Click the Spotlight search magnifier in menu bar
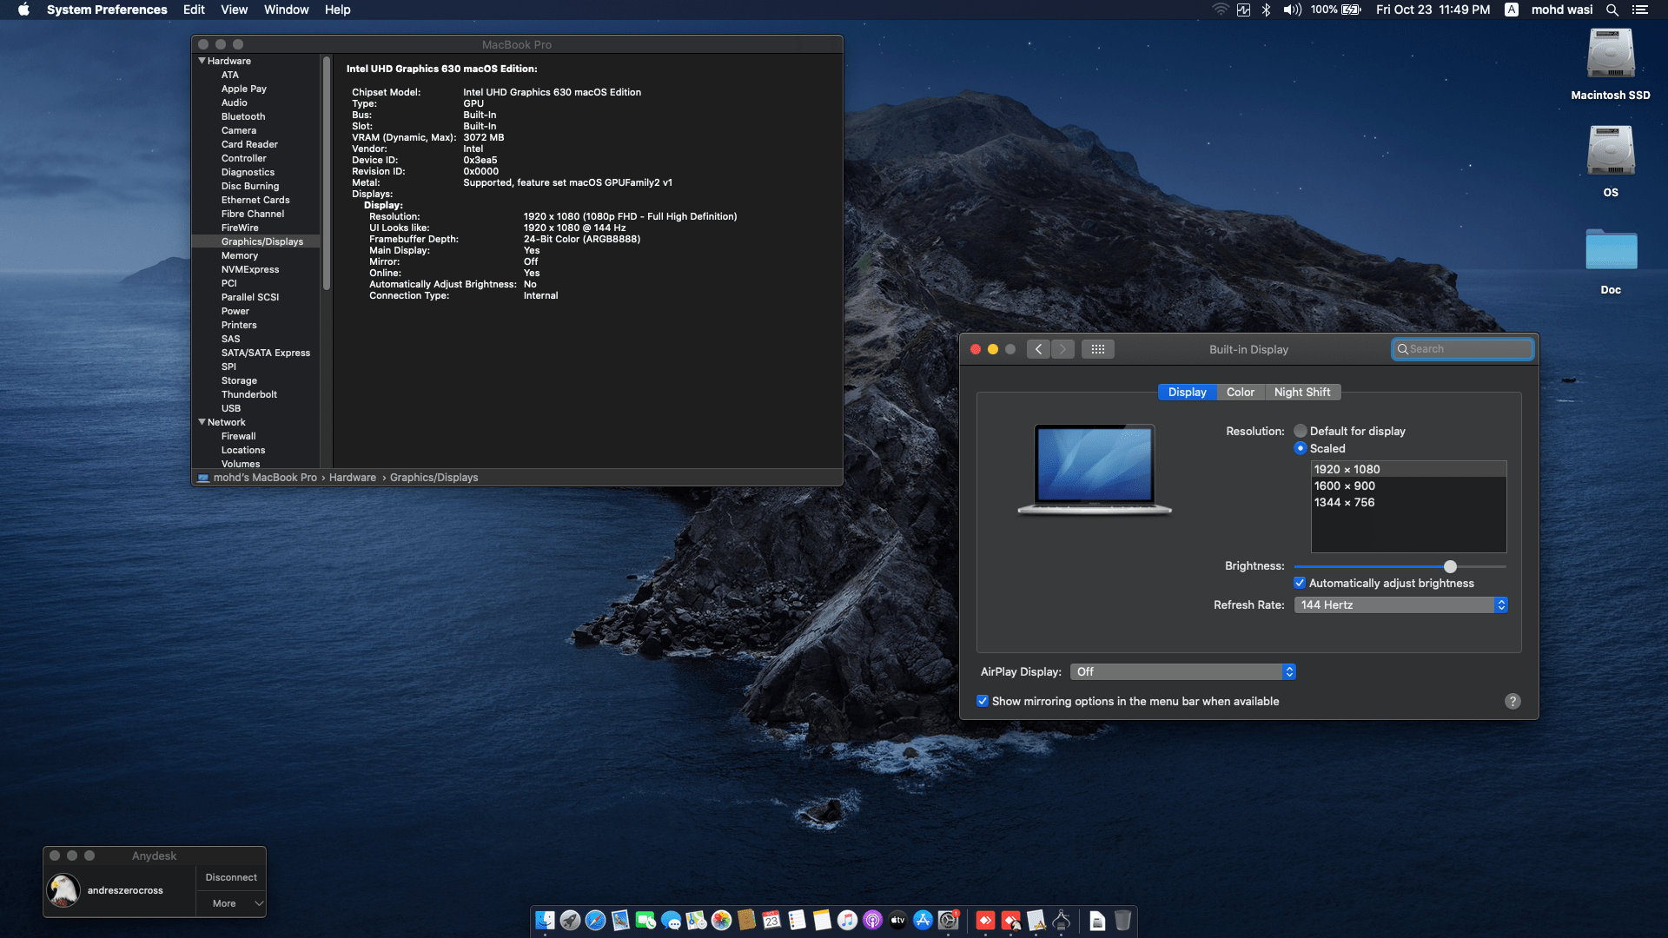The height and width of the screenshot is (938, 1668). pyautogui.click(x=1612, y=10)
